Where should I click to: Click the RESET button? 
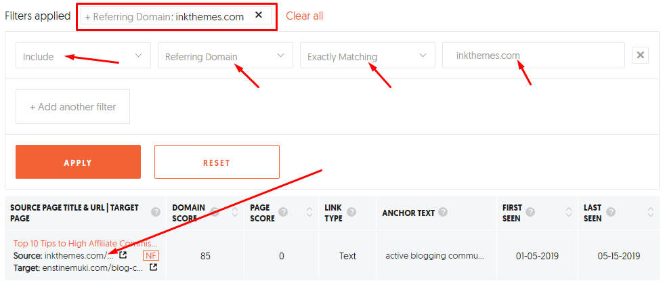click(217, 162)
